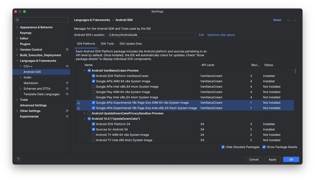Expand the Schemas and DTDs node
The image size is (315, 181).
[x=21, y=89]
